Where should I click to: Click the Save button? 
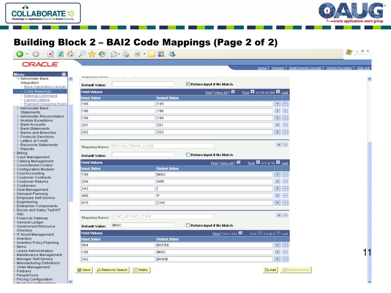click(x=84, y=270)
